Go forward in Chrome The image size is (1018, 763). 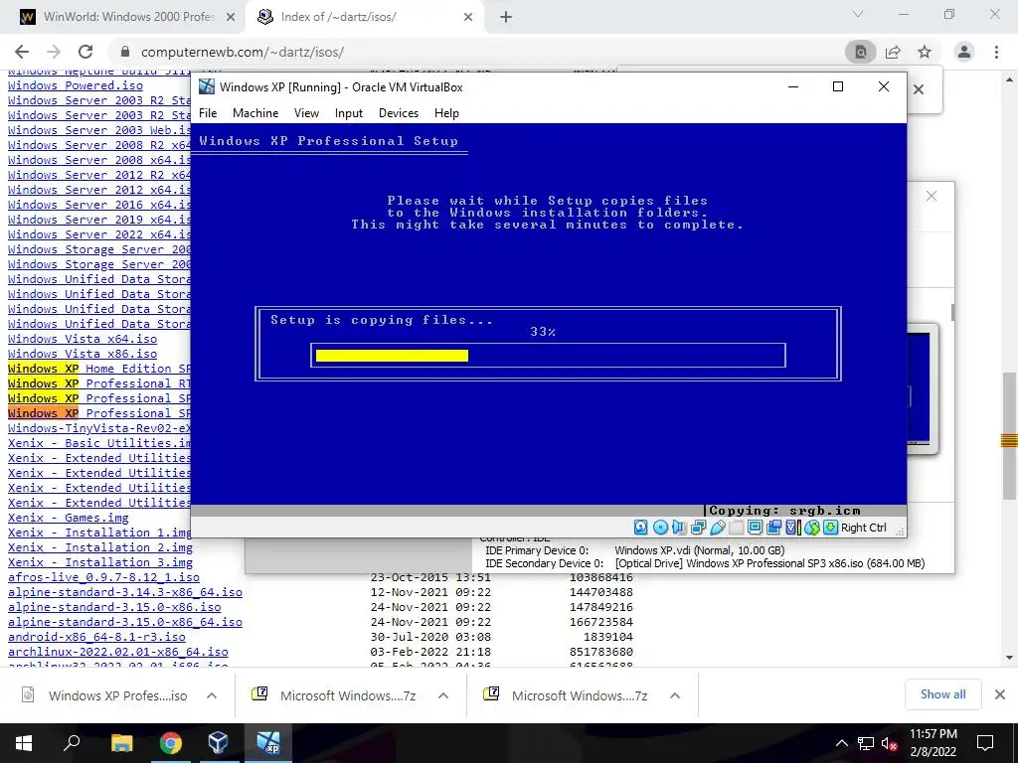(54, 52)
